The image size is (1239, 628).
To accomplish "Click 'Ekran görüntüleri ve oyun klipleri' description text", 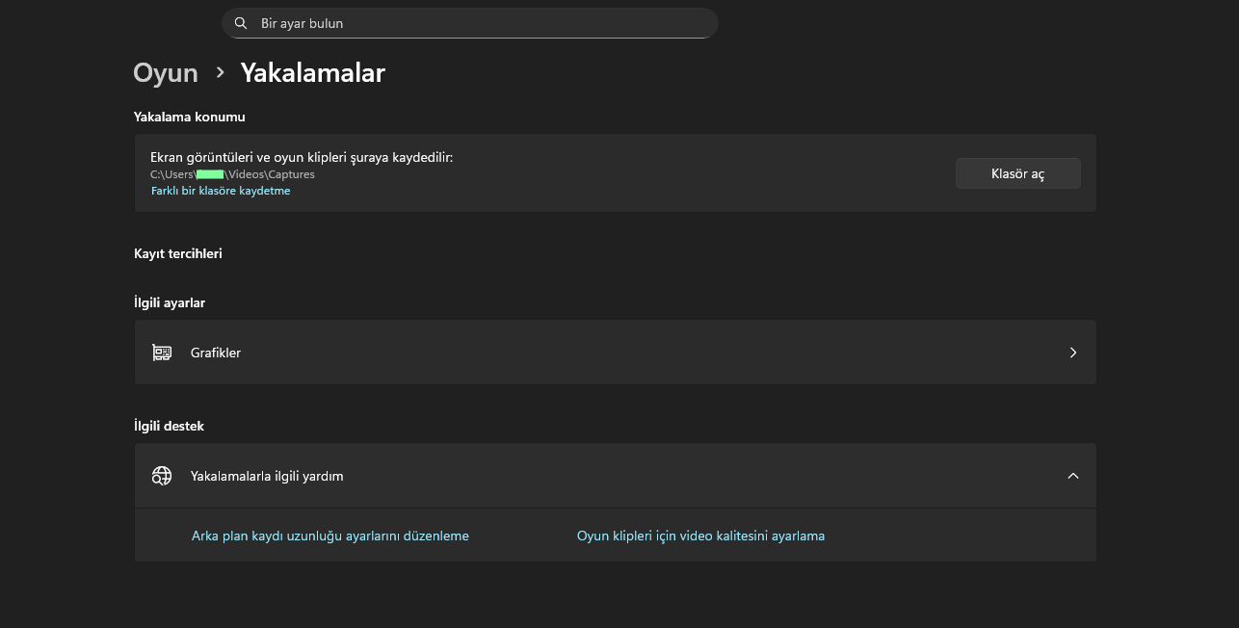I will pyautogui.click(x=302, y=157).
